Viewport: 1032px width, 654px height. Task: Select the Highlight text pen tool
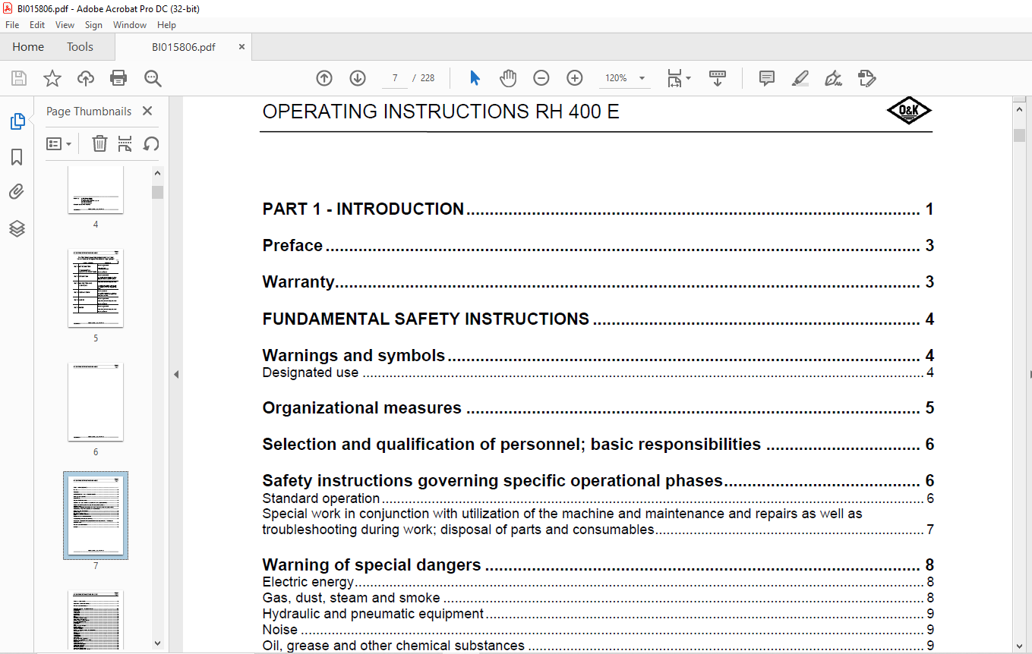(x=800, y=78)
